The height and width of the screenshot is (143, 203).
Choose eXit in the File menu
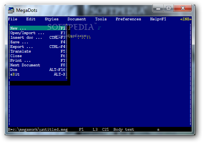38,74
